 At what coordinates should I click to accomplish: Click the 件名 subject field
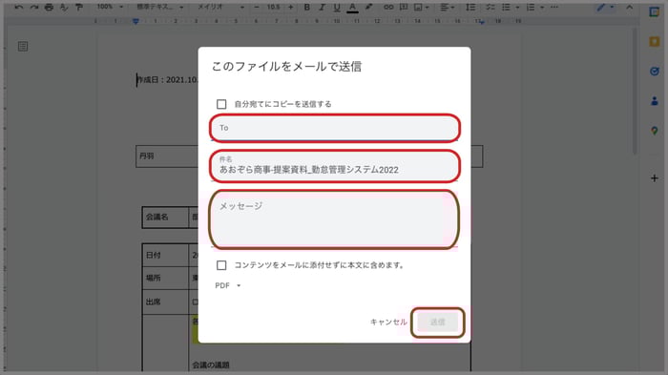point(334,166)
